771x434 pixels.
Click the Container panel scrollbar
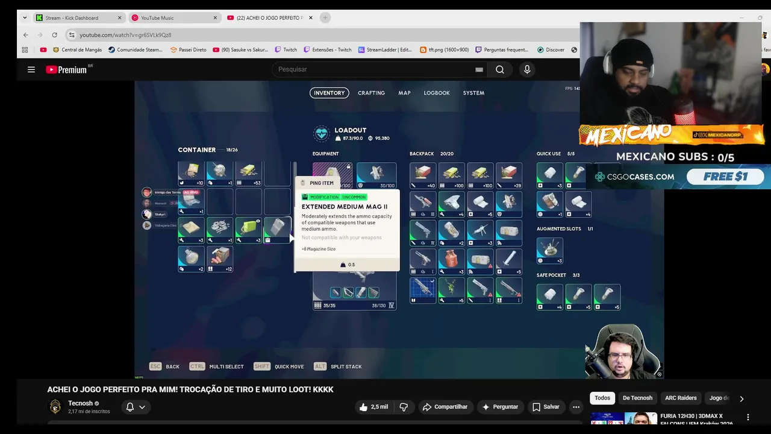click(295, 217)
